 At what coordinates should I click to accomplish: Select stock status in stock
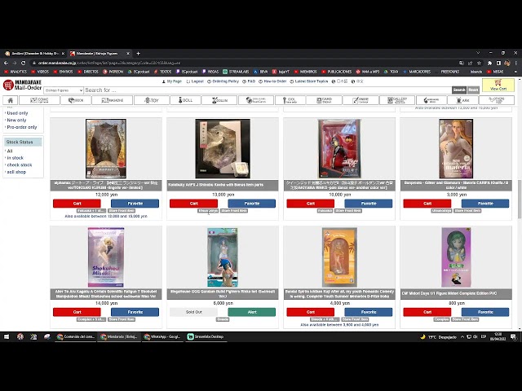pyautogui.click(x=15, y=158)
